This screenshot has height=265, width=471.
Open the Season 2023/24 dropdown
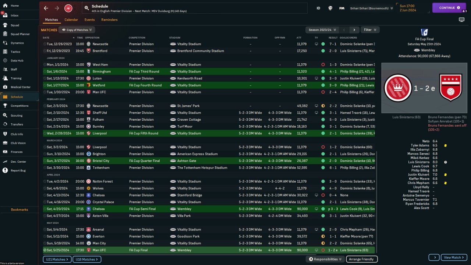point(322,30)
